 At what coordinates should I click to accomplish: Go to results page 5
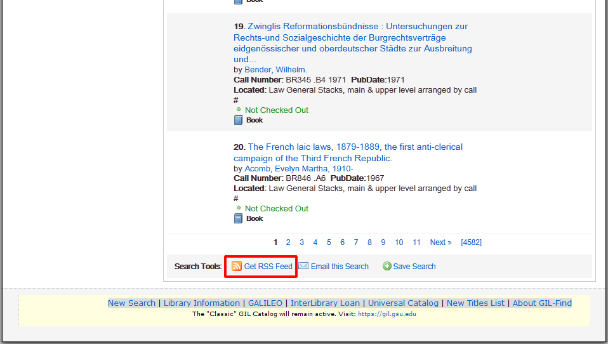329,242
